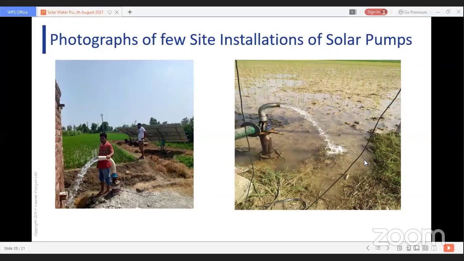Click the Sign in button
The image size is (464, 261).
pos(376,12)
